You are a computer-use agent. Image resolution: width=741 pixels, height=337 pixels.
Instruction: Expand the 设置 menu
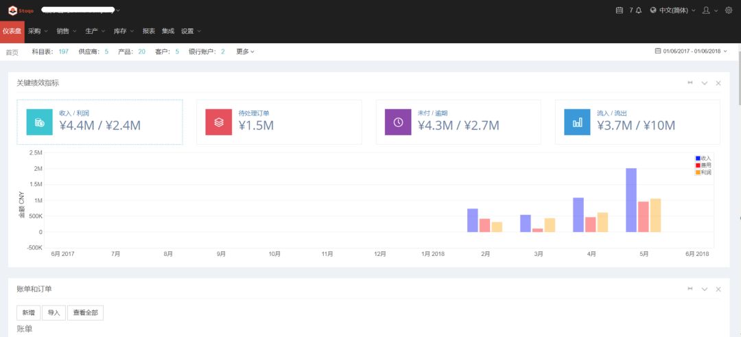pos(191,31)
